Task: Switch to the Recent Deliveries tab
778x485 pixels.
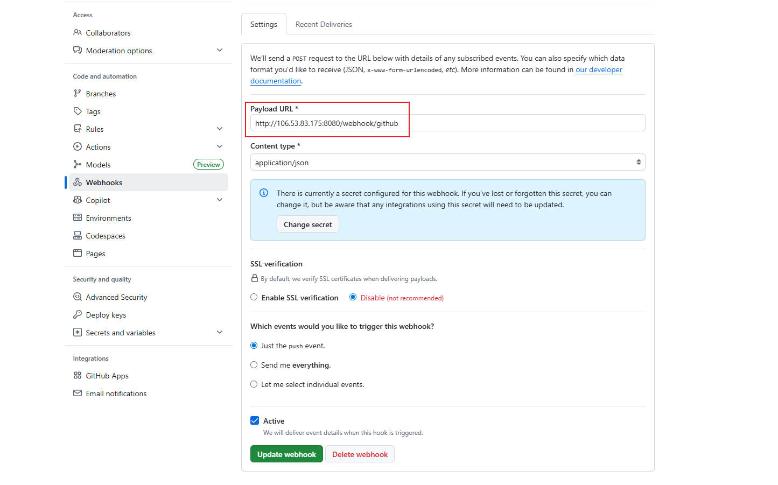Action: pos(324,24)
